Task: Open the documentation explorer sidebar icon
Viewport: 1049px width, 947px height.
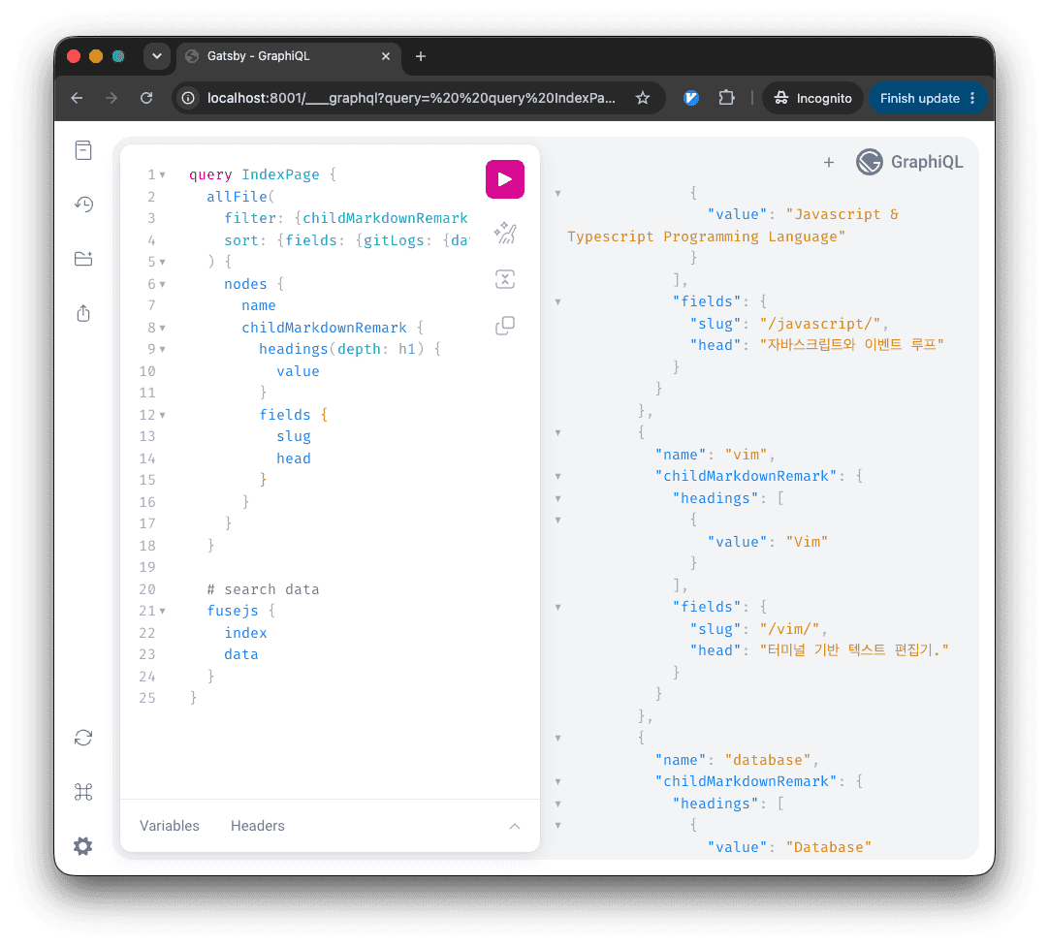Action: click(83, 150)
